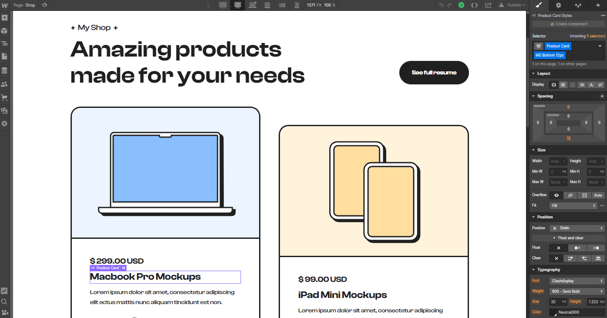The image size is (607, 318).
Task: Open the Assets panel
Action: [x=4, y=110]
